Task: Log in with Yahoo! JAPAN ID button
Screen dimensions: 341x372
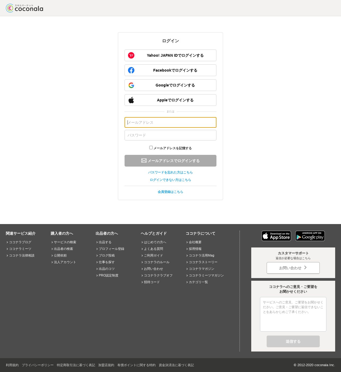Action: tap(170, 55)
